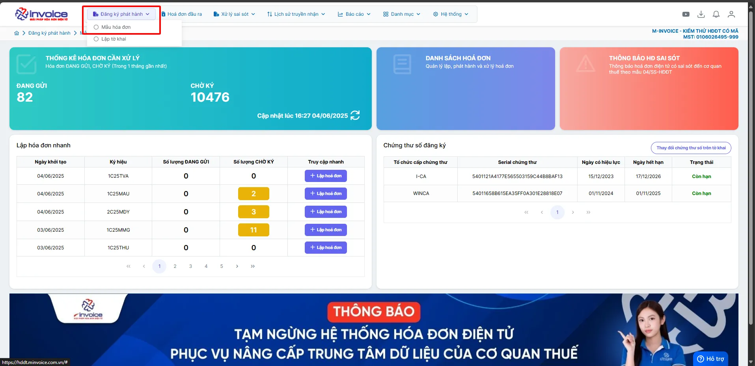755x366 pixels.
Task: Go to first page of certificate table
Action: pyautogui.click(x=526, y=212)
